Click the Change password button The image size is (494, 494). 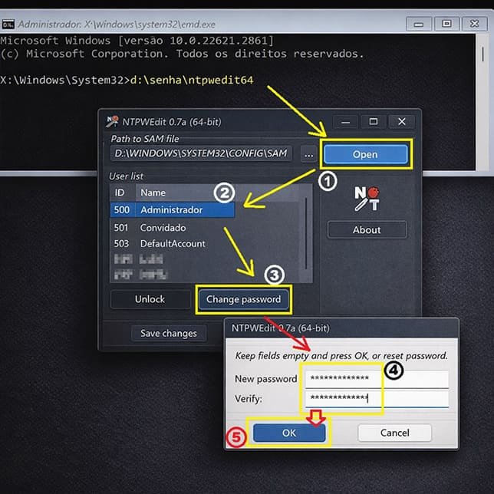pos(243,299)
